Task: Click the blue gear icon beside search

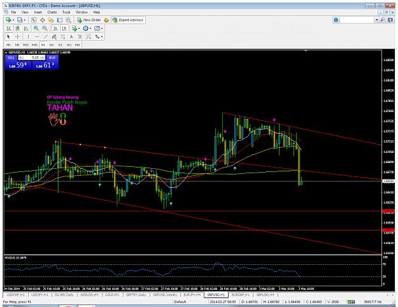Action: click(336, 20)
